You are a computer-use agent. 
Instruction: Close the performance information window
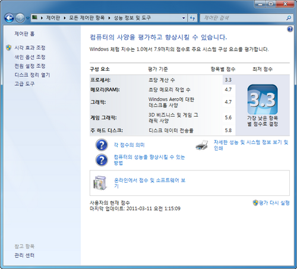click(285, 4)
